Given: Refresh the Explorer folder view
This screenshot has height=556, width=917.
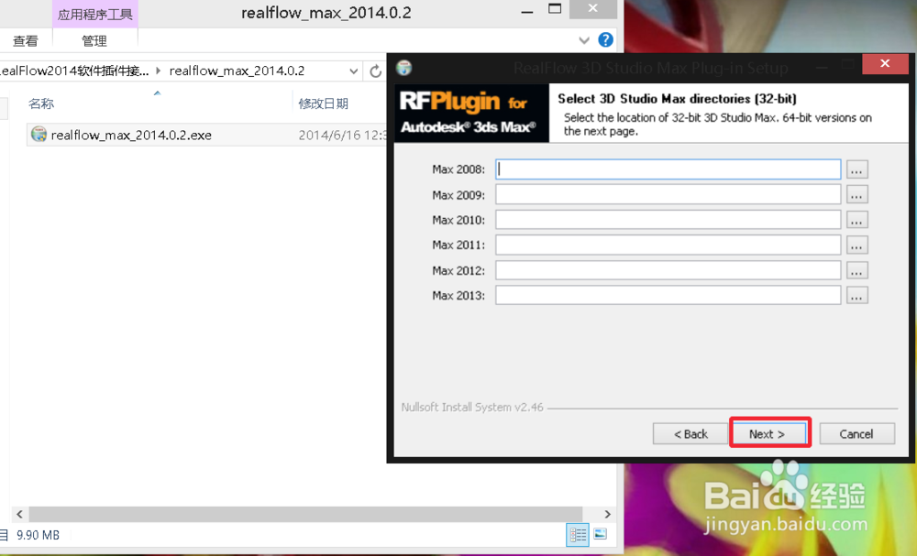Looking at the screenshot, I should [x=375, y=71].
